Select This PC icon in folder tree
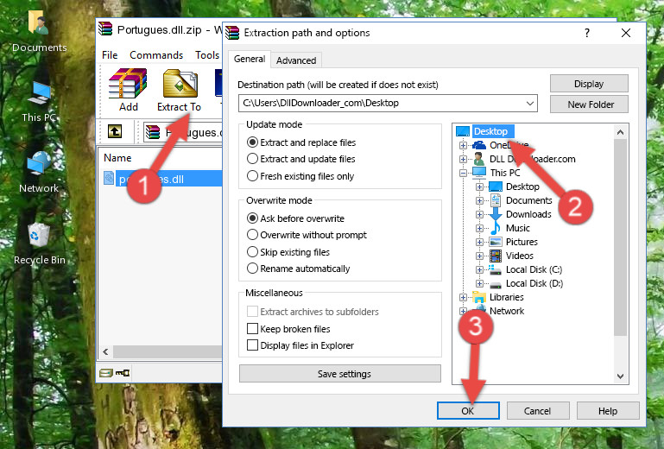Image resolution: width=664 pixels, height=449 pixels. pyautogui.click(x=479, y=173)
